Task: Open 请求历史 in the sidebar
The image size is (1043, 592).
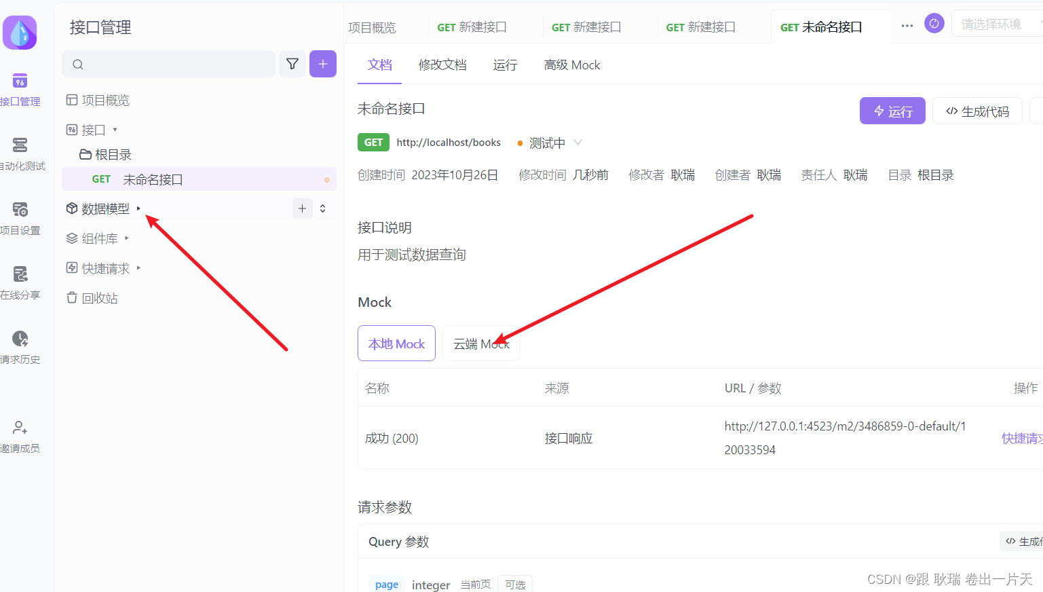Action: tap(20, 348)
